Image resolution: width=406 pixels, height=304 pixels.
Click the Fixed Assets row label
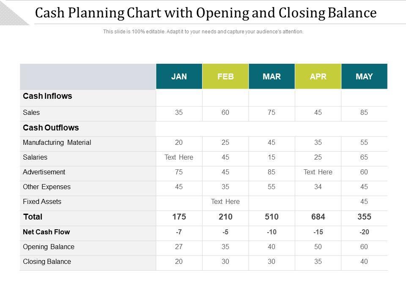coord(42,202)
